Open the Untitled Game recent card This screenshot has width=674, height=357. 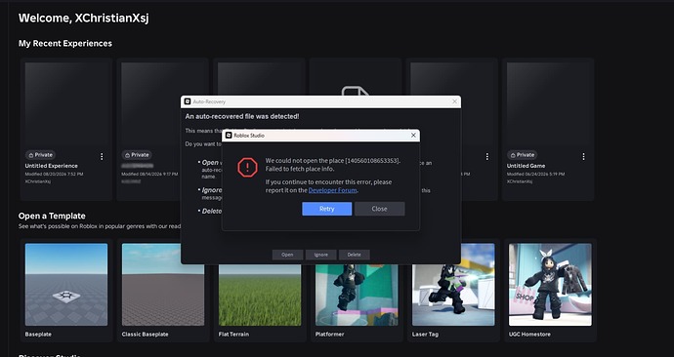point(548,129)
